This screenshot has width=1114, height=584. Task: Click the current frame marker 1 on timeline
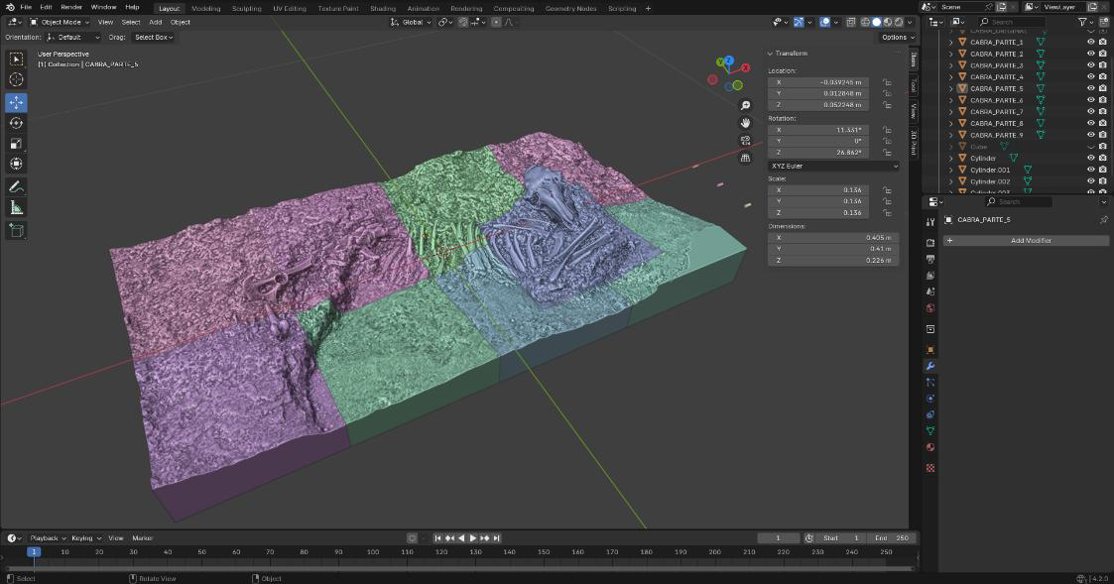coord(34,551)
